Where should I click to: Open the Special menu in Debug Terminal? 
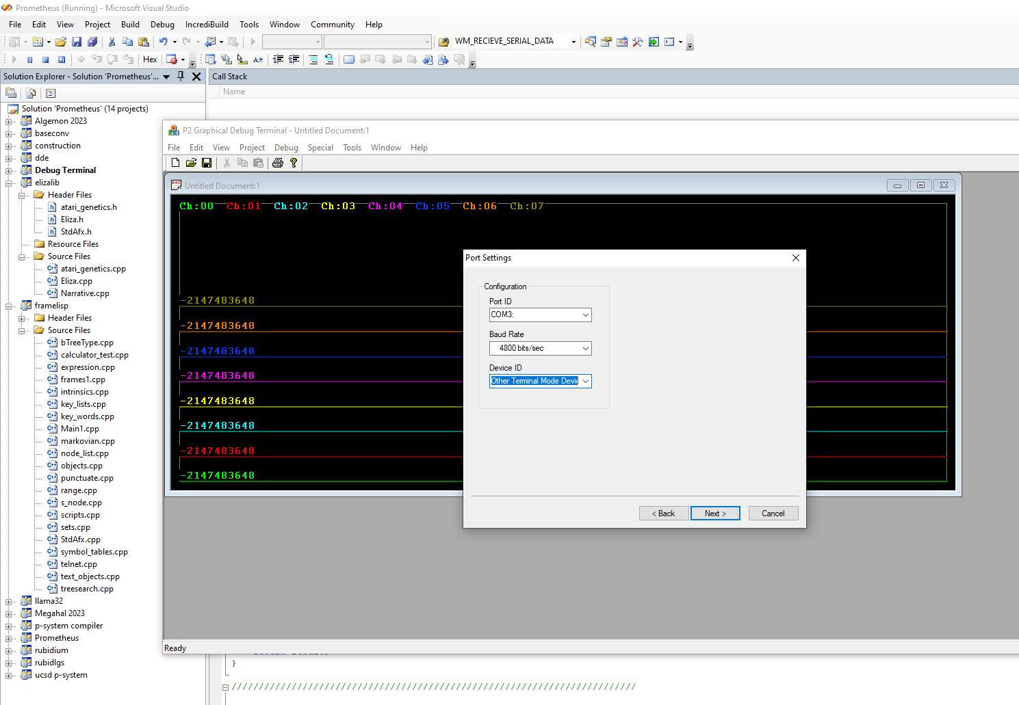(320, 148)
